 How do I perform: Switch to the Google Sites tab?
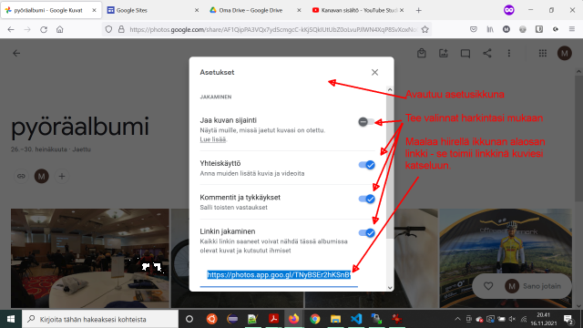tap(153, 10)
